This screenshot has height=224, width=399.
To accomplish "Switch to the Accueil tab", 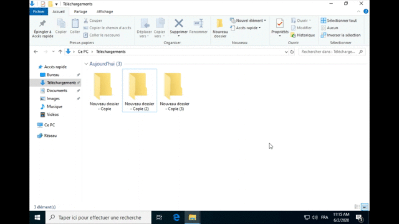I will [x=59, y=11].
